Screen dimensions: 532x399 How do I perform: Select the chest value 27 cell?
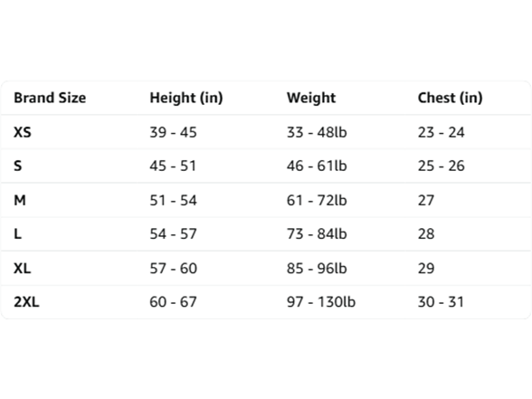tap(426, 200)
